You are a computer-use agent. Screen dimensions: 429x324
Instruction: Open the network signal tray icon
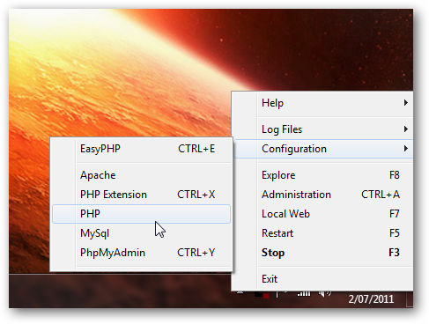[304, 293]
